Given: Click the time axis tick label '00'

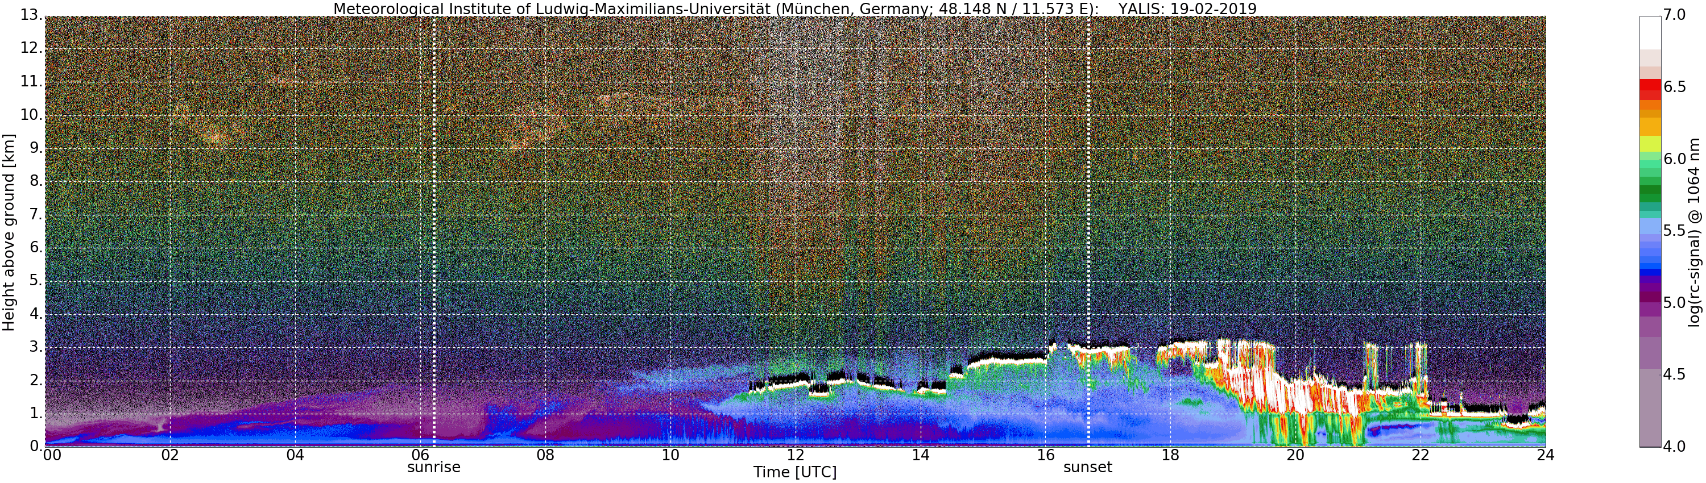Looking at the screenshot, I should [51, 455].
